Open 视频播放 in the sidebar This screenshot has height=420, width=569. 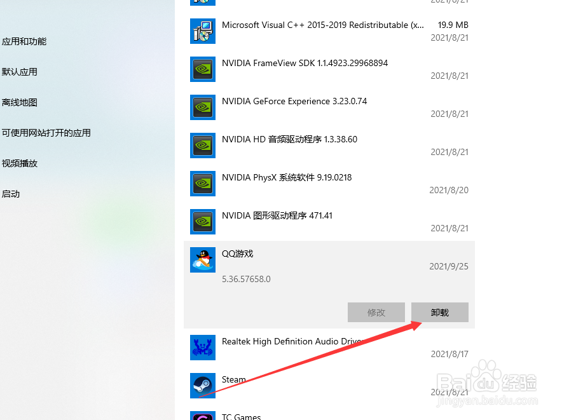point(20,163)
